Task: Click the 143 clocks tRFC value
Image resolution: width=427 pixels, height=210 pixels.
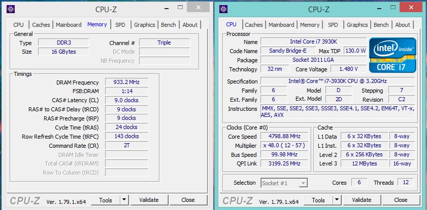Action: (126, 136)
